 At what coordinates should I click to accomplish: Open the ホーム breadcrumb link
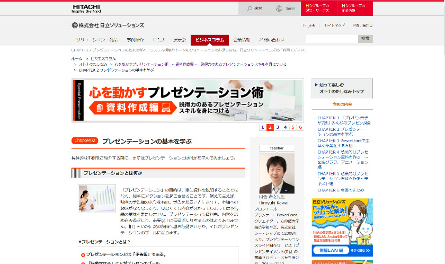(x=77, y=58)
